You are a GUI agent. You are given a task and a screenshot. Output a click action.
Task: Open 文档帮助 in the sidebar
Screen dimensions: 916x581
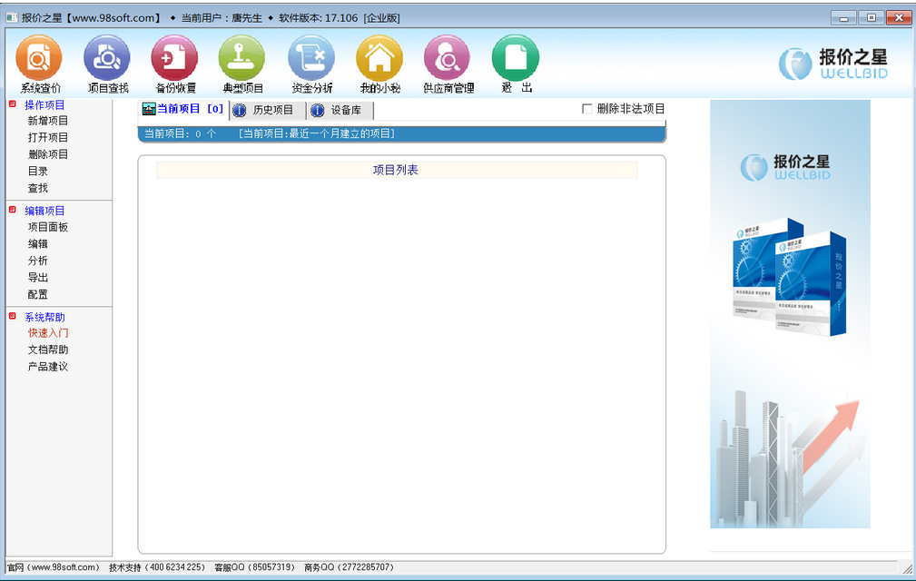(48, 350)
